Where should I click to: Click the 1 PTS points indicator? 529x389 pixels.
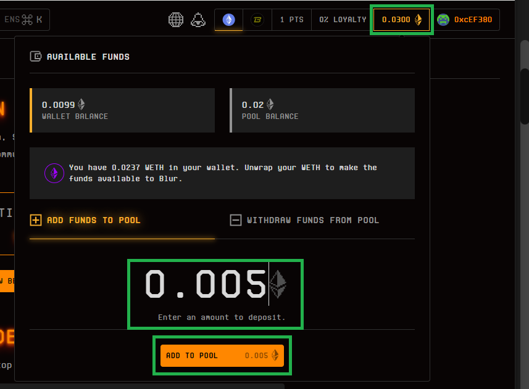[291, 20]
